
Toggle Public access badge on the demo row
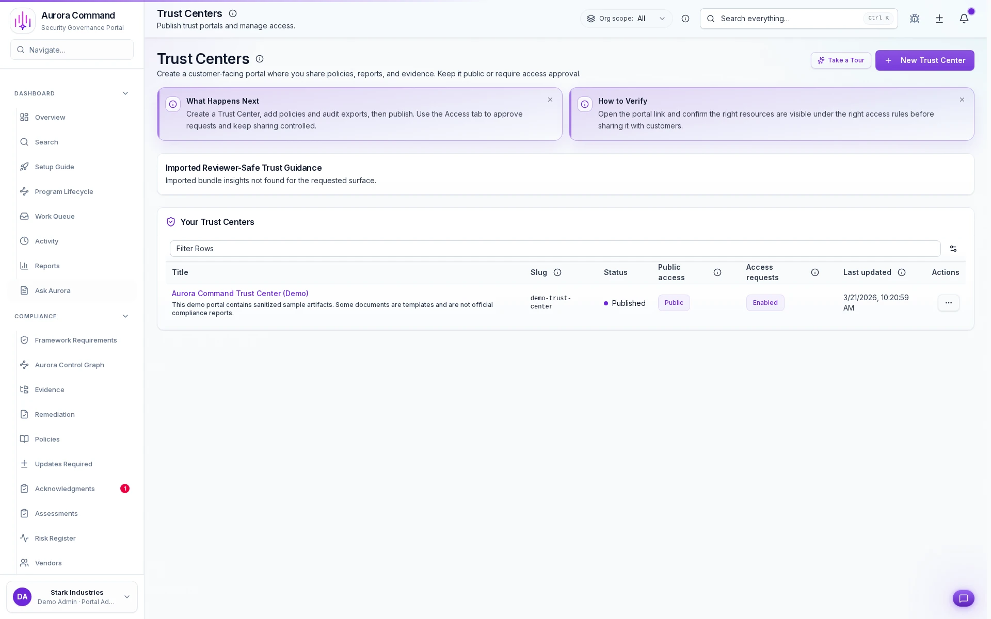[x=674, y=303]
